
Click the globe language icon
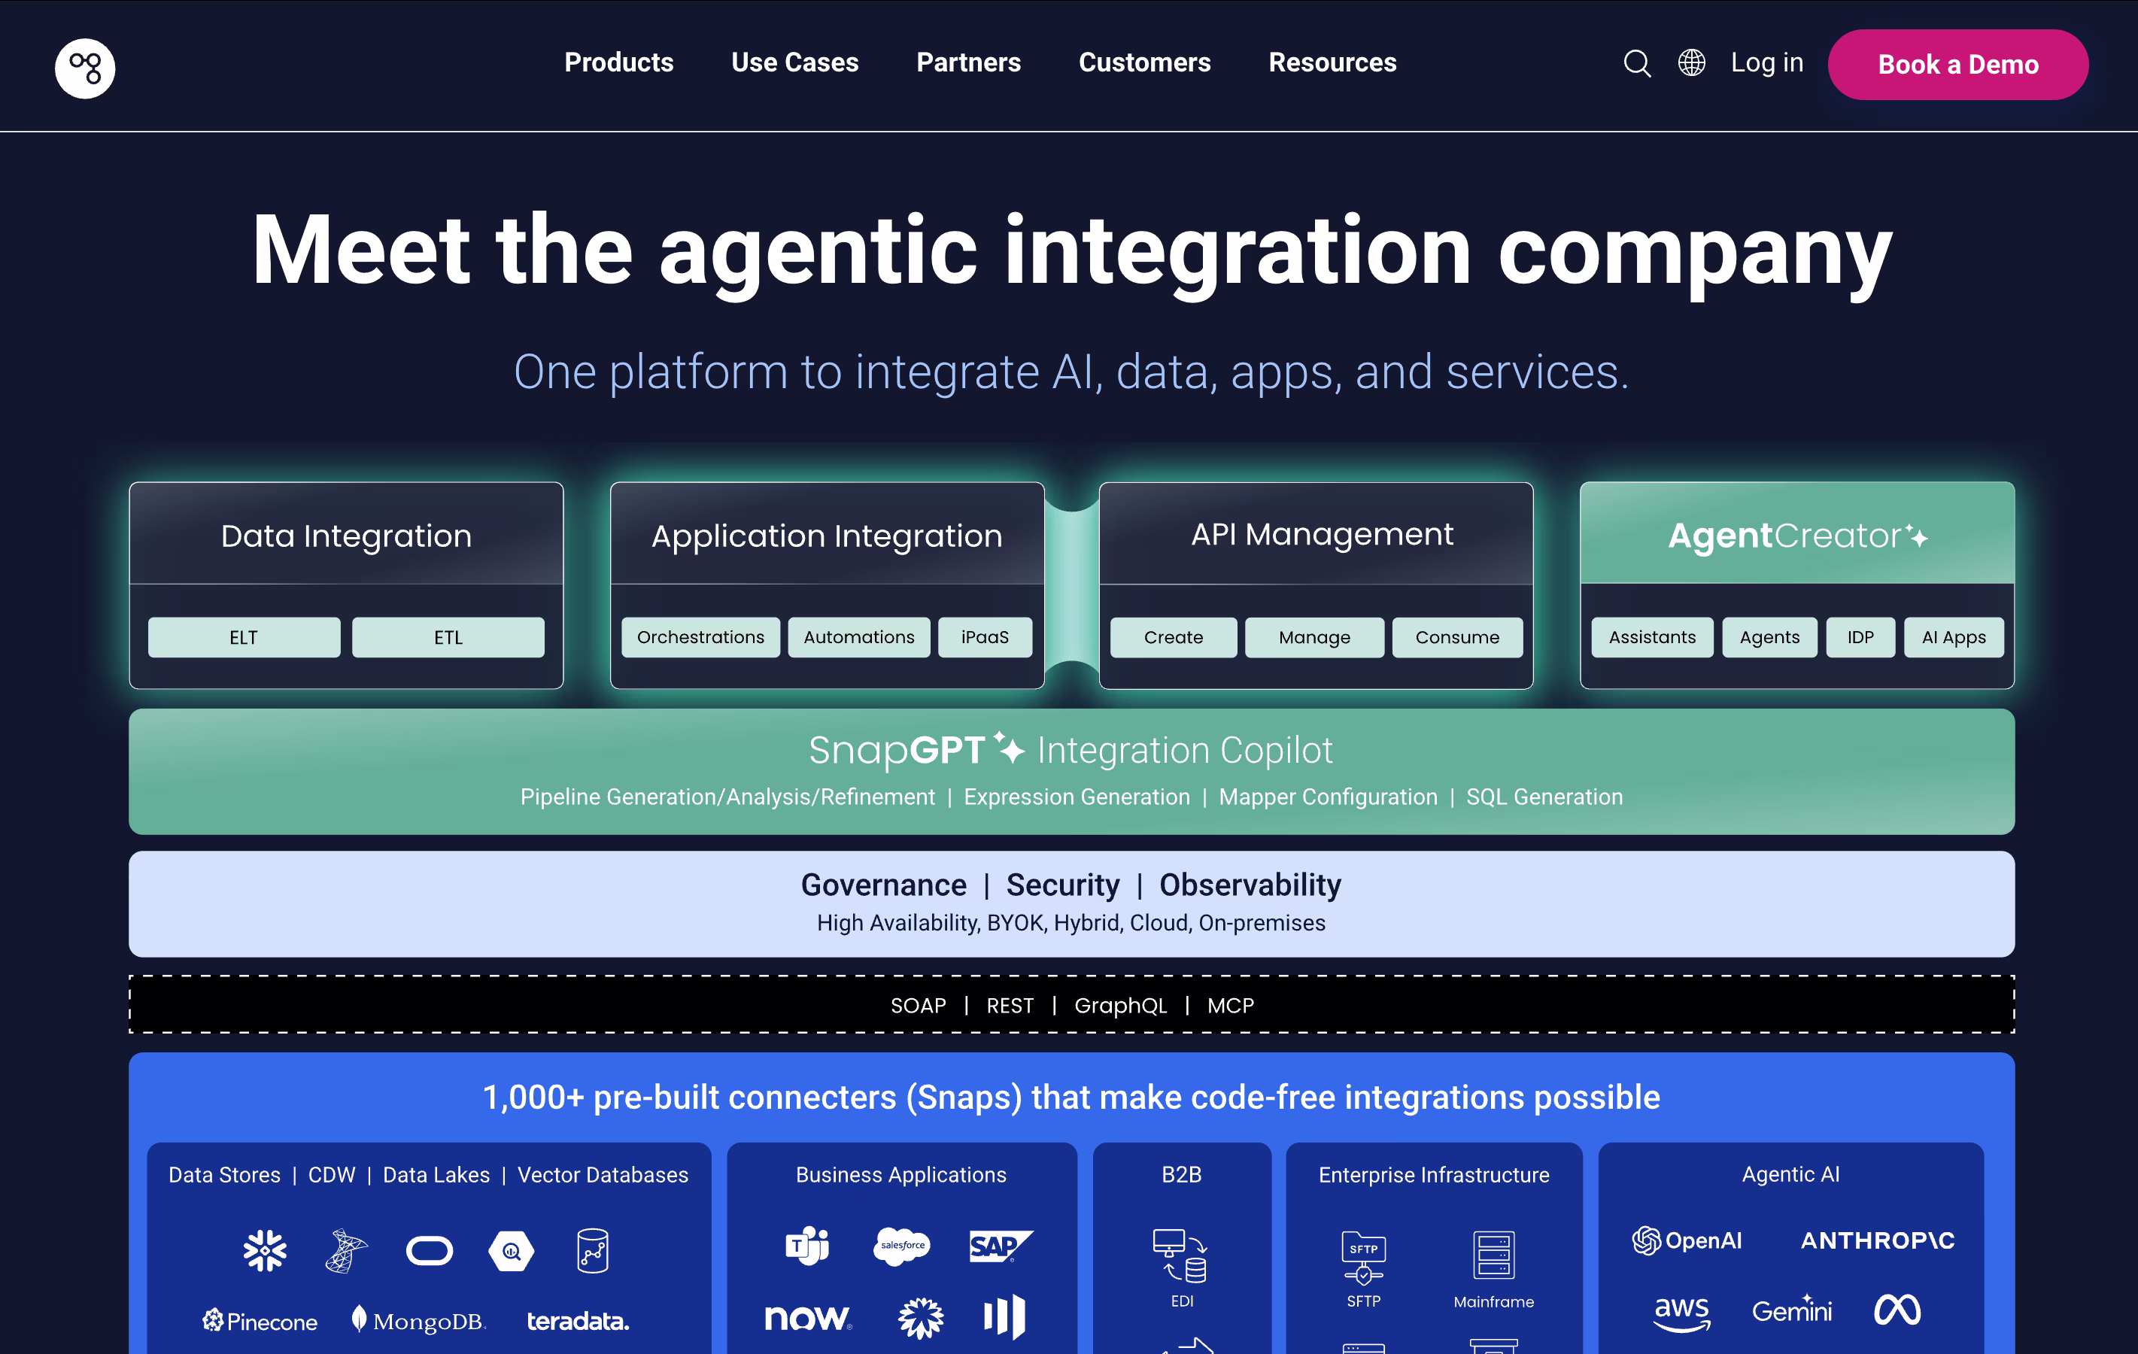click(1691, 63)
